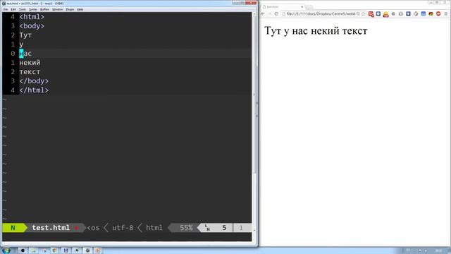The width and height of the screenshot is (451, 254).
Task: Open the File menu in GVim
Action: coord(6,9)
